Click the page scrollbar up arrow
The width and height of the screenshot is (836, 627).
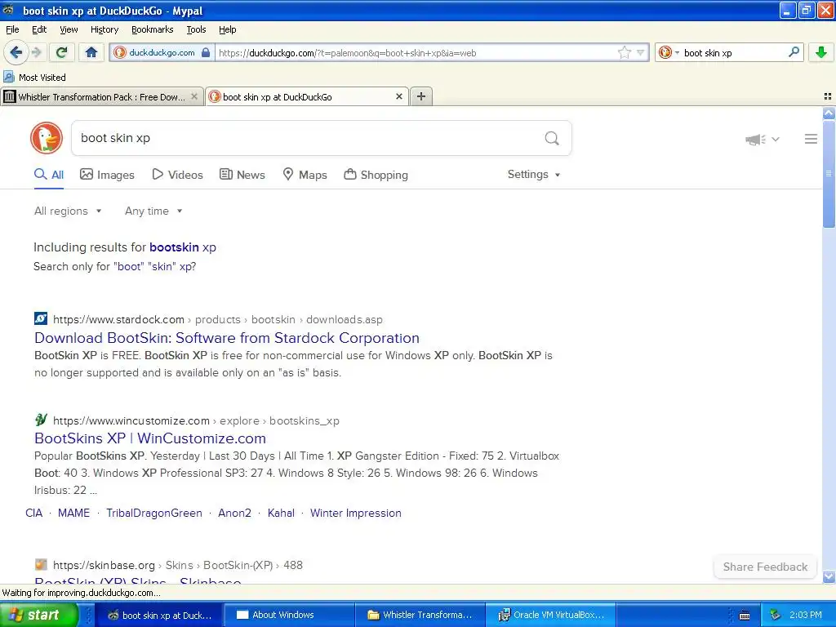click(x=829, y=113)
